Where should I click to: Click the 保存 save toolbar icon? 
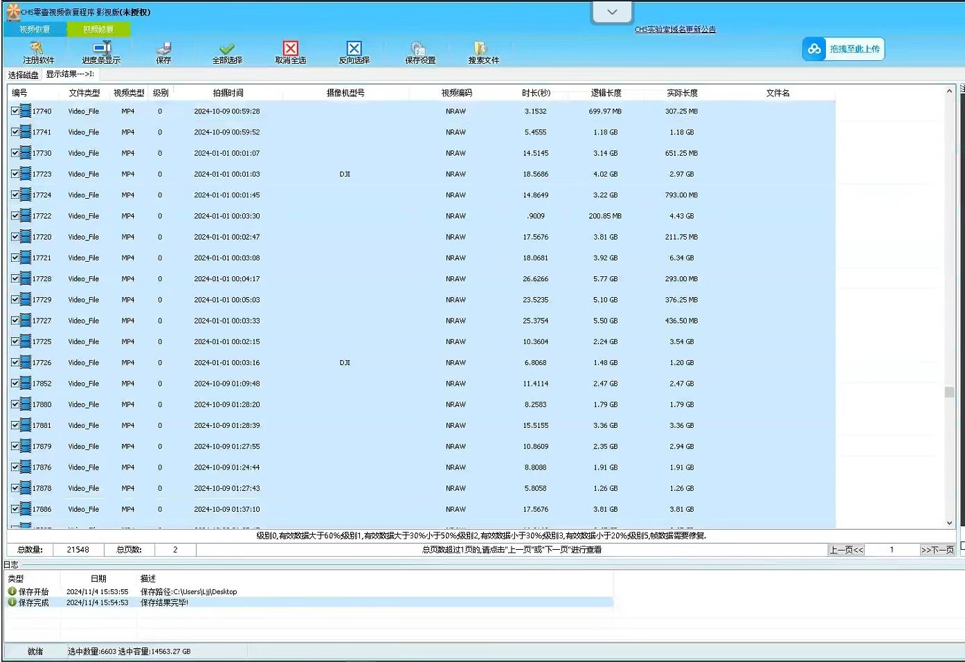click(x=164, y=48)
